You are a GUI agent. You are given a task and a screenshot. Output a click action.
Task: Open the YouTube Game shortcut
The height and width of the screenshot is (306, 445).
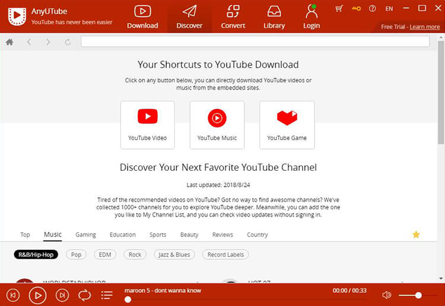(x=287, y=125)
